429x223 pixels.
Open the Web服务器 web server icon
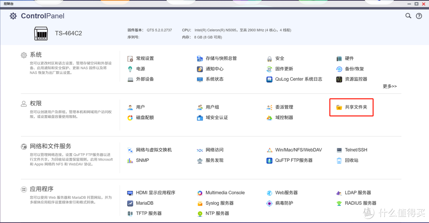point(269,193)
